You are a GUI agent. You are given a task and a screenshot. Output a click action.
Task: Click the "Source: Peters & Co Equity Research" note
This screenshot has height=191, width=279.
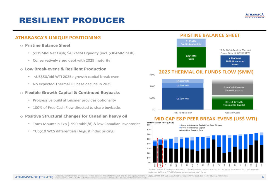(x=204, y=171)
